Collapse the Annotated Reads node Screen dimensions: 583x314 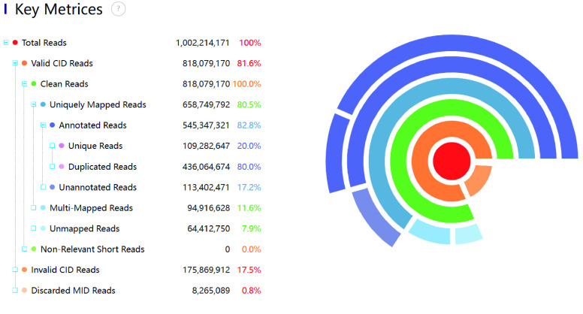click(43, 125)
